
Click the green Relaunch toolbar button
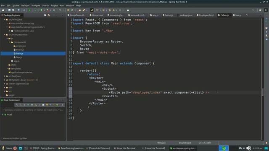(29, 10)
